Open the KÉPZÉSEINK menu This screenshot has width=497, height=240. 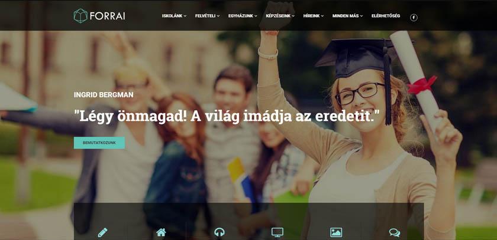280,16
